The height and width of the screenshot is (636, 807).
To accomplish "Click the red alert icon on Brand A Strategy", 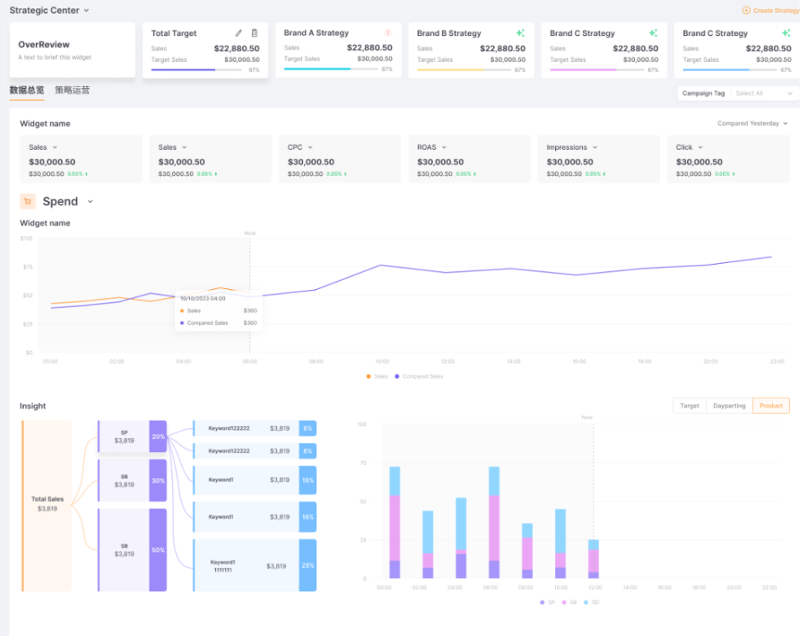I will [x=388, y=33].
